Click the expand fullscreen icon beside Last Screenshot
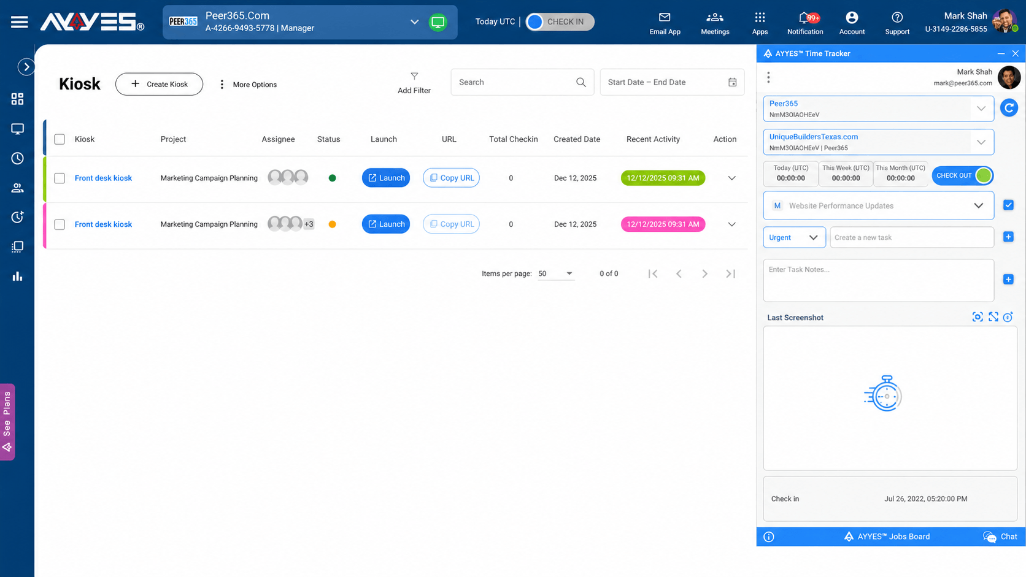 tap(993, 317)
